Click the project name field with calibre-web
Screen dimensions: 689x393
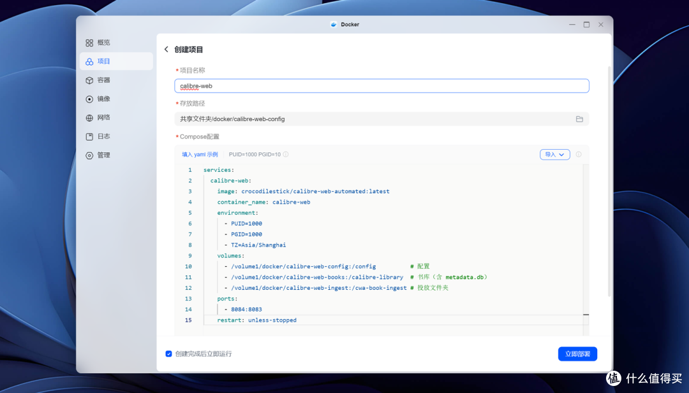(382, 86)
